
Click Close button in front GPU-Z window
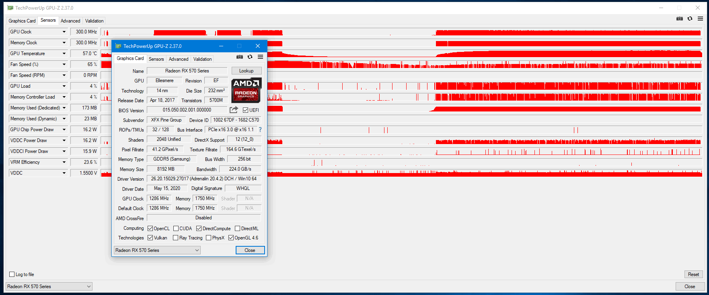click(x=250, y=250)
